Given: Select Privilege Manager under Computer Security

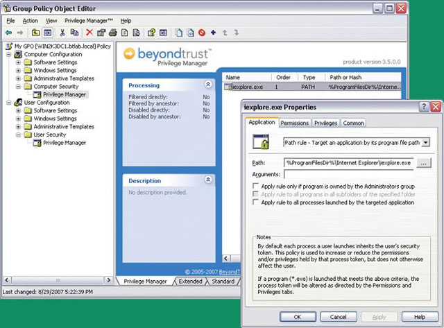Looking at the screenshot, I should click(x=65, y=94).
